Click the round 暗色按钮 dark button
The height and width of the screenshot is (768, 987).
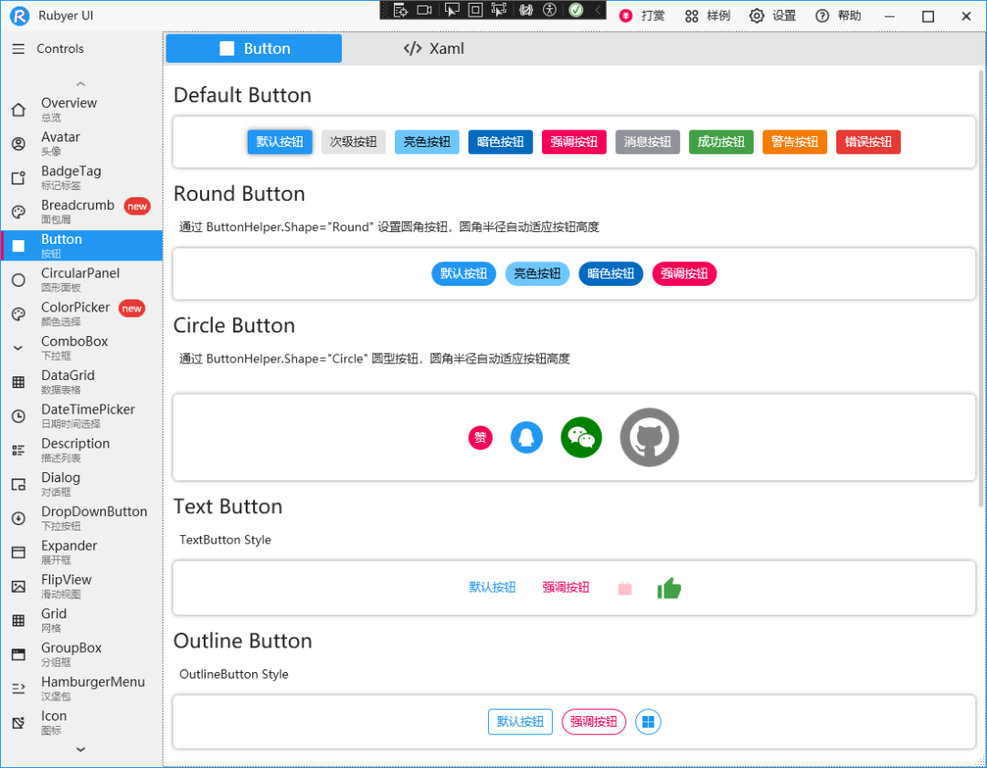610,273
